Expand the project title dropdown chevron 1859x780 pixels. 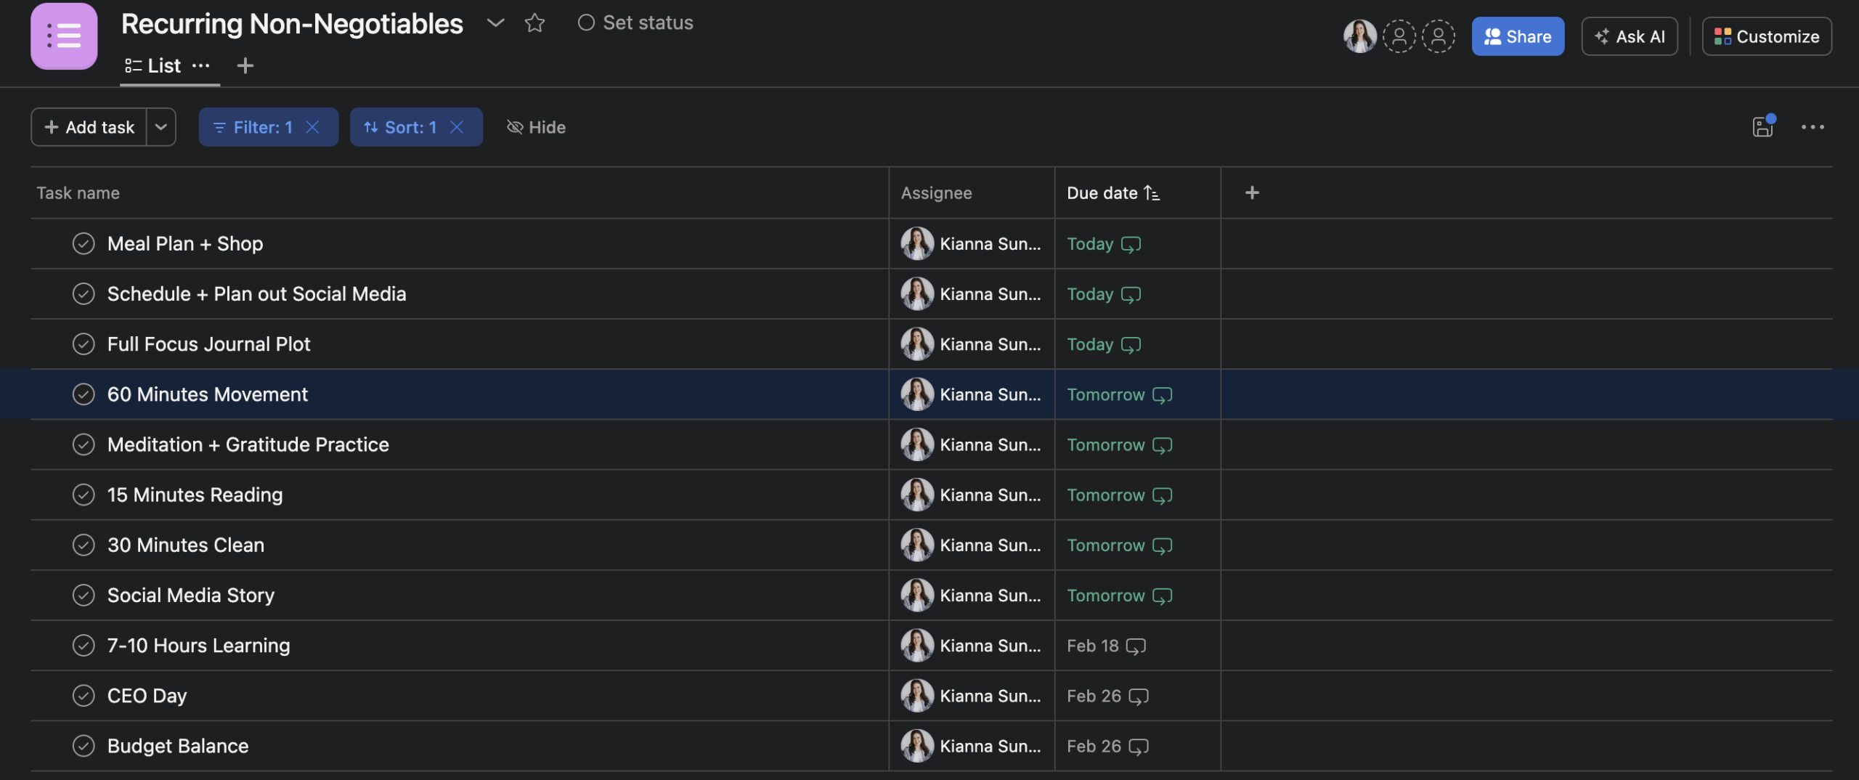495,23
